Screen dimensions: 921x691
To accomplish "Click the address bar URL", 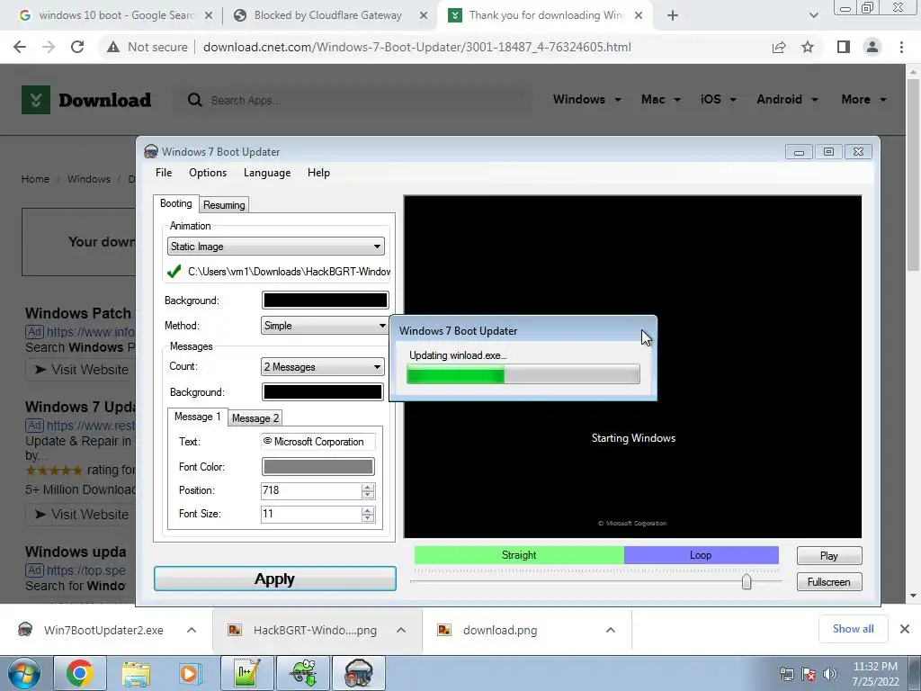I will 417,47.
